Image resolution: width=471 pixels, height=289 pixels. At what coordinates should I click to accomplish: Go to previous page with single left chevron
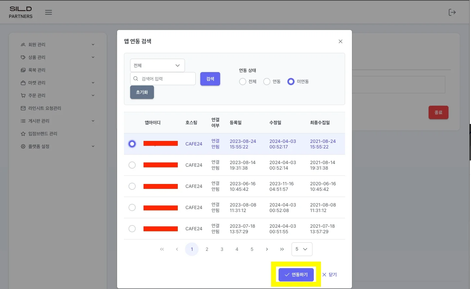(177, 249)
